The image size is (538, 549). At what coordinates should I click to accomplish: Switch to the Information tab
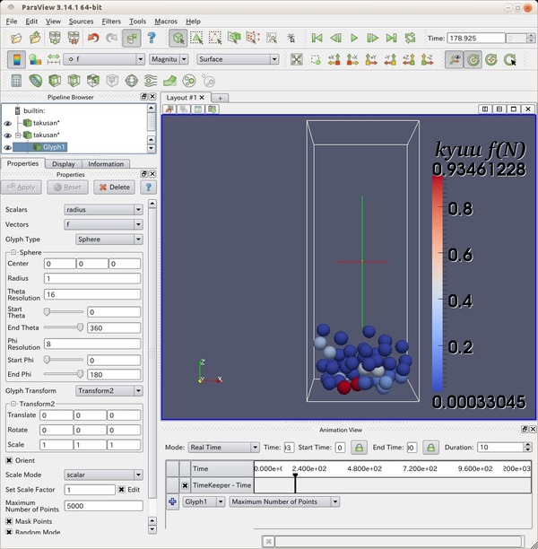pos(106,164)
